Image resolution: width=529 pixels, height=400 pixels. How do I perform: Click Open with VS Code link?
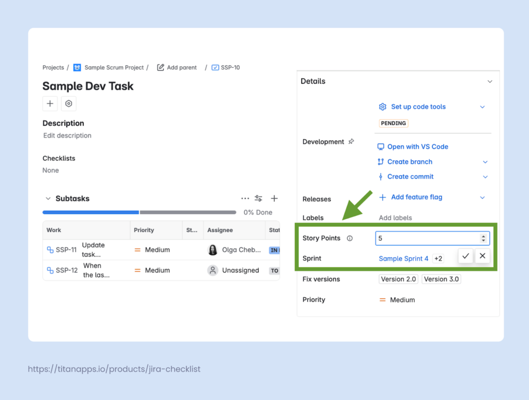point(417,146)
